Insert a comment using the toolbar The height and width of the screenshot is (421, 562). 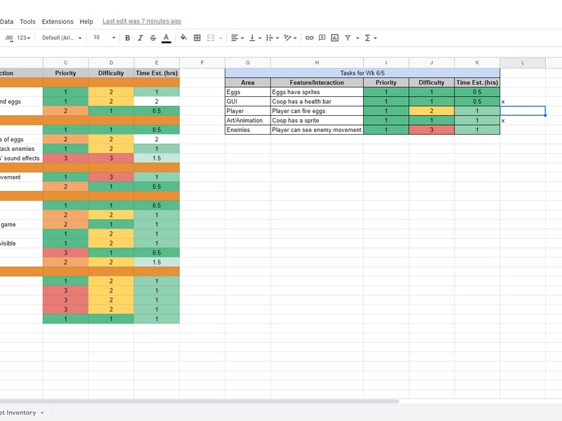click(322, 38)
